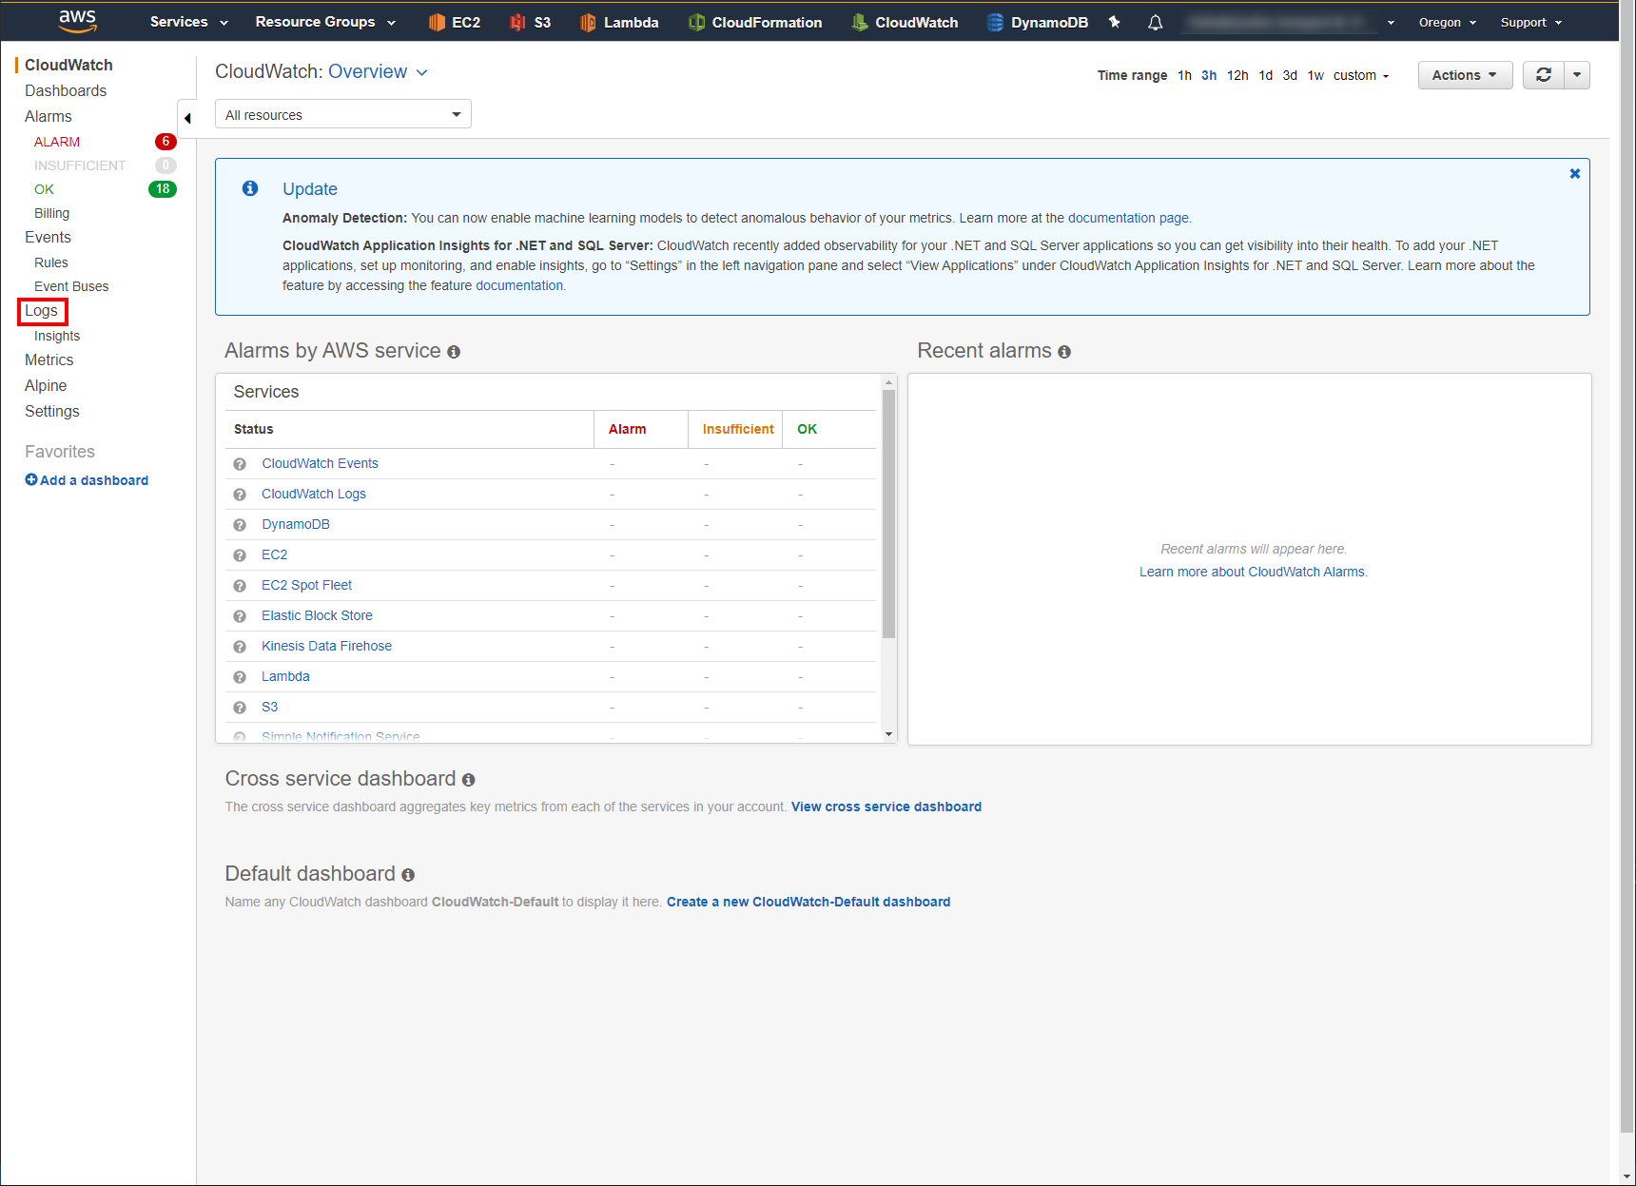Click the plus icon for Add a dashboard

tap(31, 479)
